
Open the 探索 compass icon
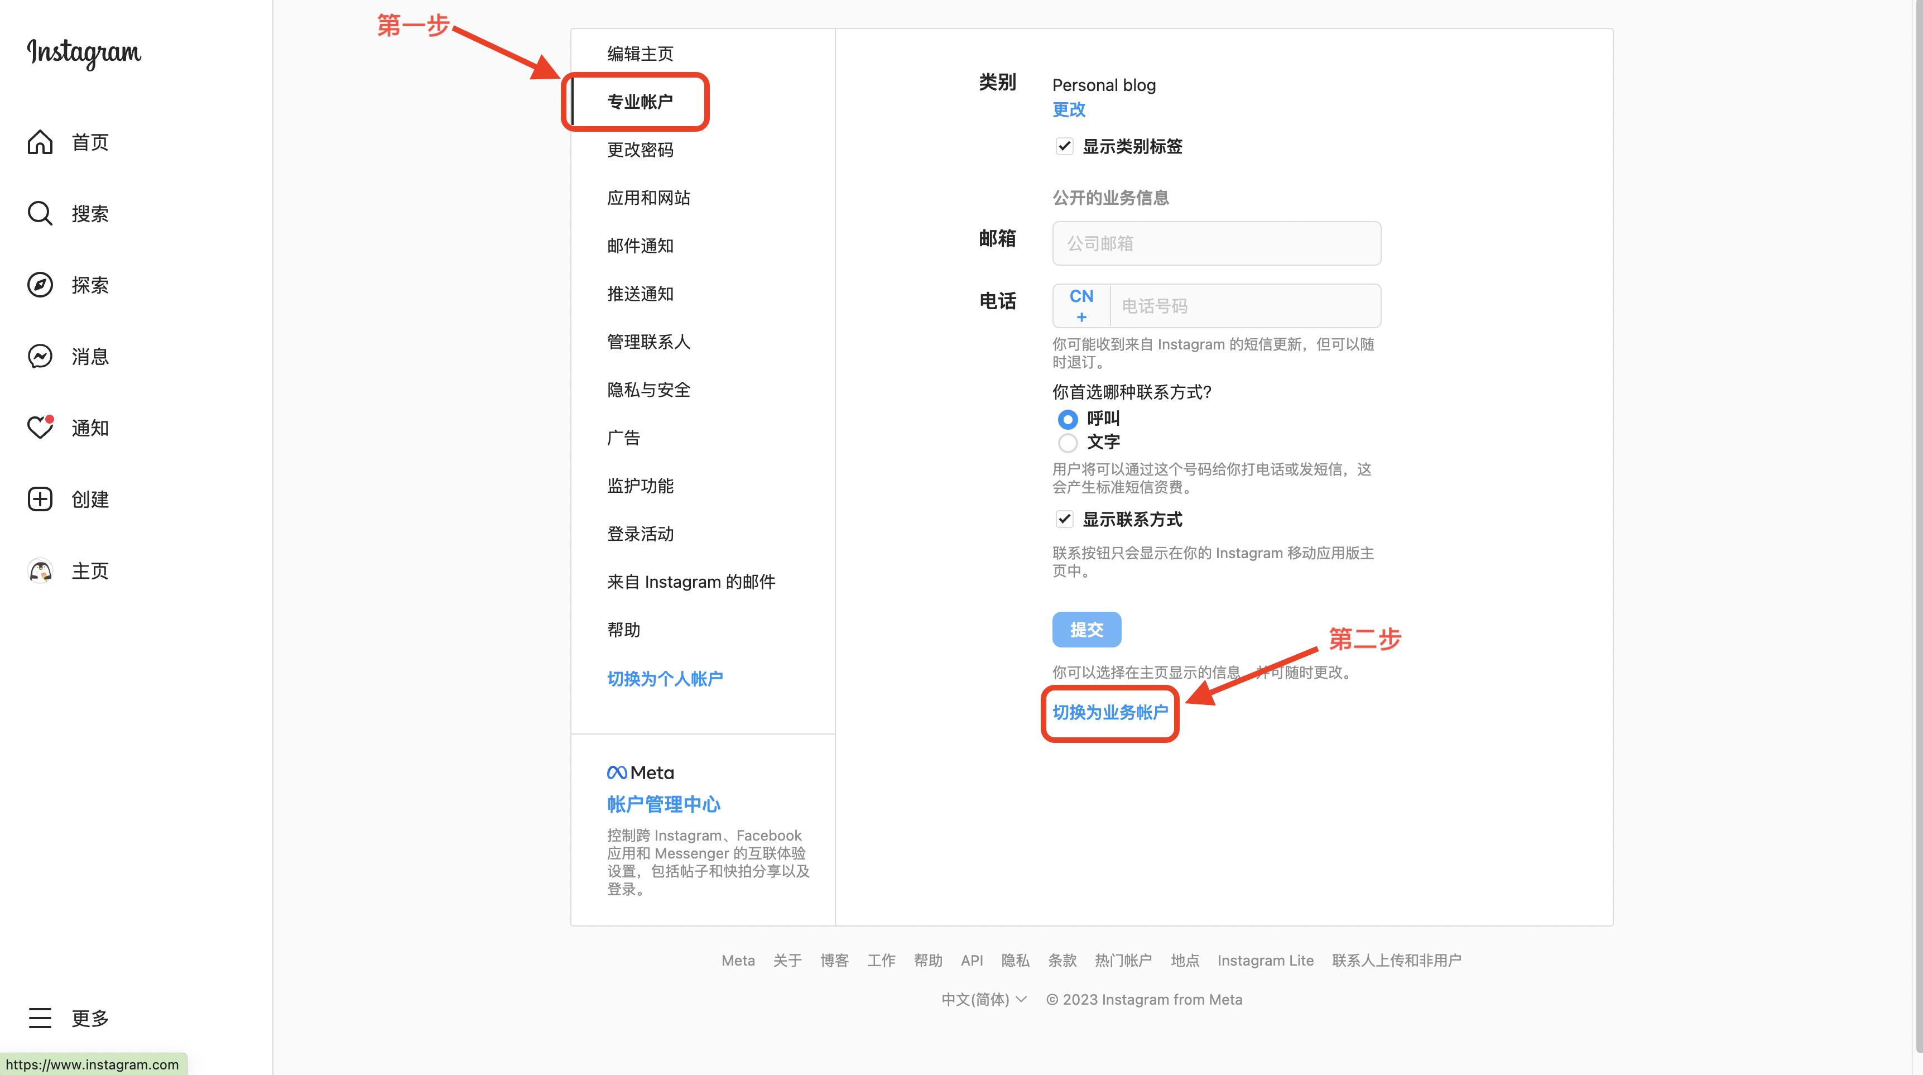pyautogui.click(x=40, y=285)
